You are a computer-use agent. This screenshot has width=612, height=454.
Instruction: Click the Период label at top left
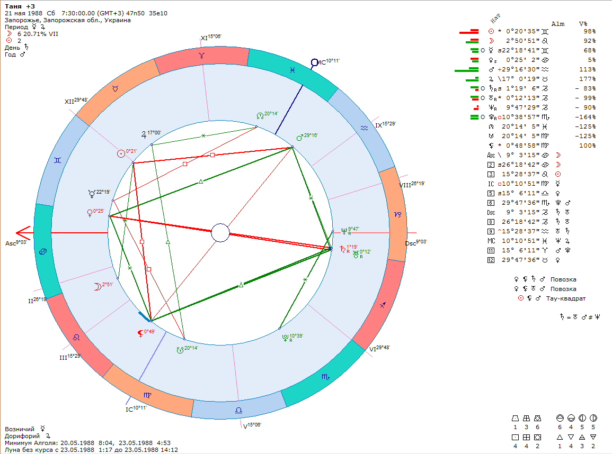tap(16, 27)
